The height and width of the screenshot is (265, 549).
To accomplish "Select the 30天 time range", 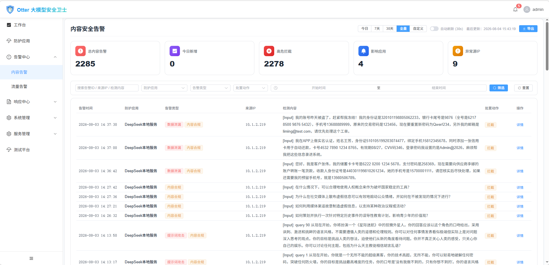I will pos(390,29).
